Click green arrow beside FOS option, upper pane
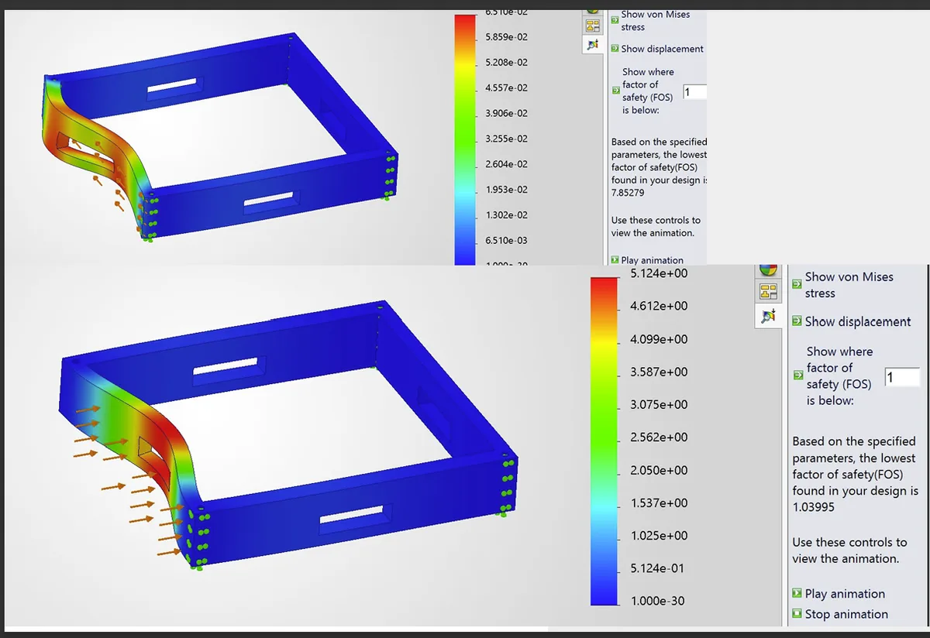 [x=615, y=91]
